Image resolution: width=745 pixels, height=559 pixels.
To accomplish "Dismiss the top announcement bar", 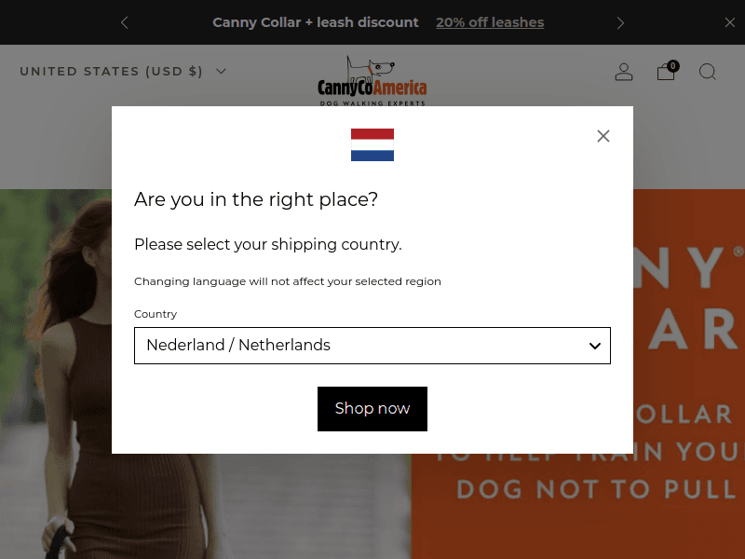I will [x=730, y=22].
